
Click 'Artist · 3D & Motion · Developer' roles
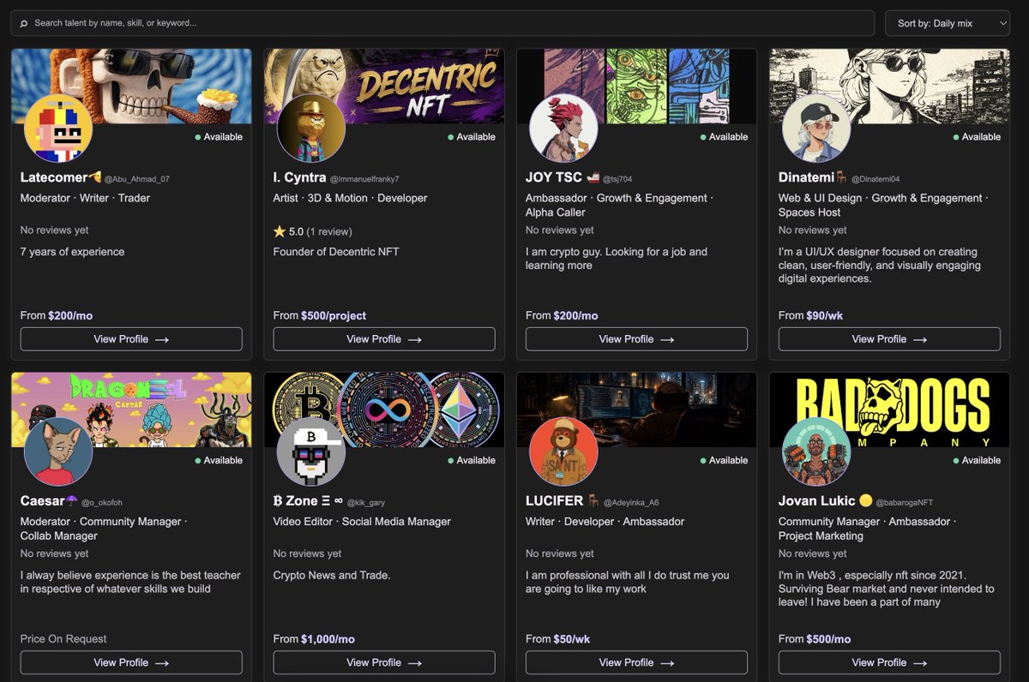pos(350,198)
